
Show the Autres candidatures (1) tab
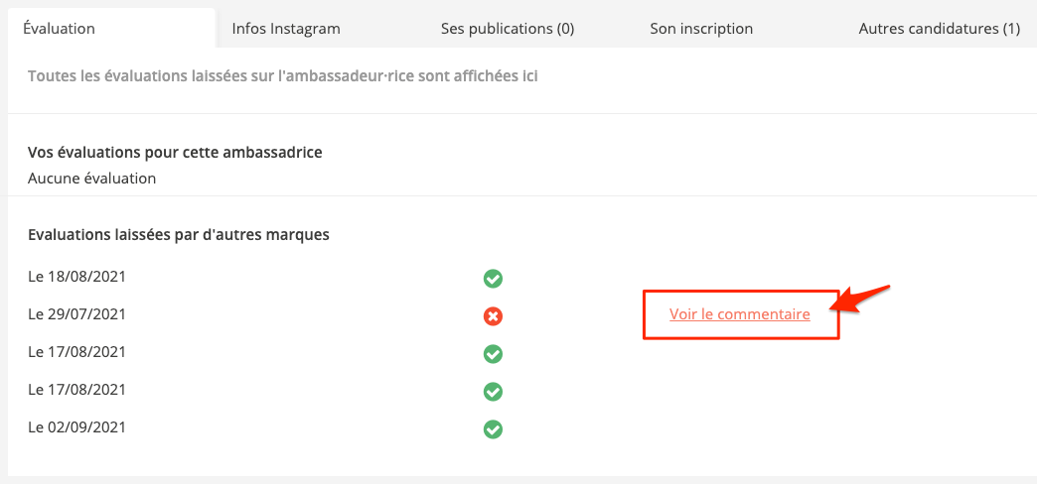(939, 29)
